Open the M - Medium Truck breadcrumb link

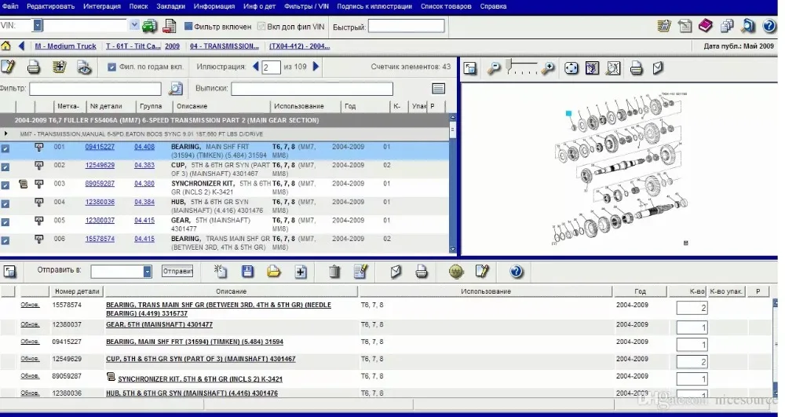(66, 46)
